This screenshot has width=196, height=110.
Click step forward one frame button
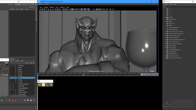pyautogui.click(x=149, y=74)
